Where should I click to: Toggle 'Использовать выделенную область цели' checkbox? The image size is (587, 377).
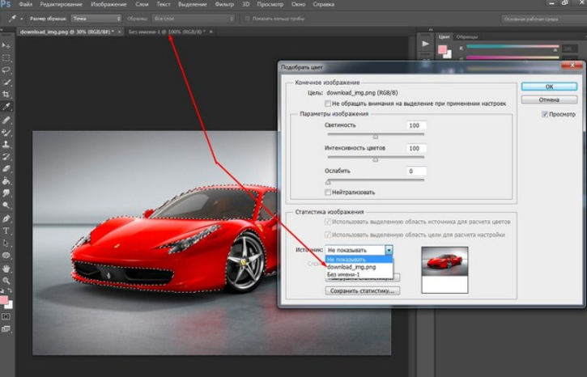328,235
